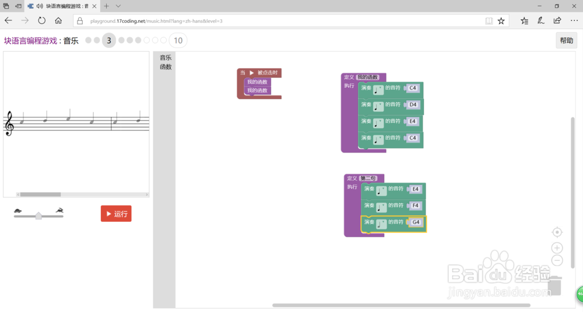Open the browser home page
Image resolution: width=583 pixels, height=312 pixels.
point(58,21)
